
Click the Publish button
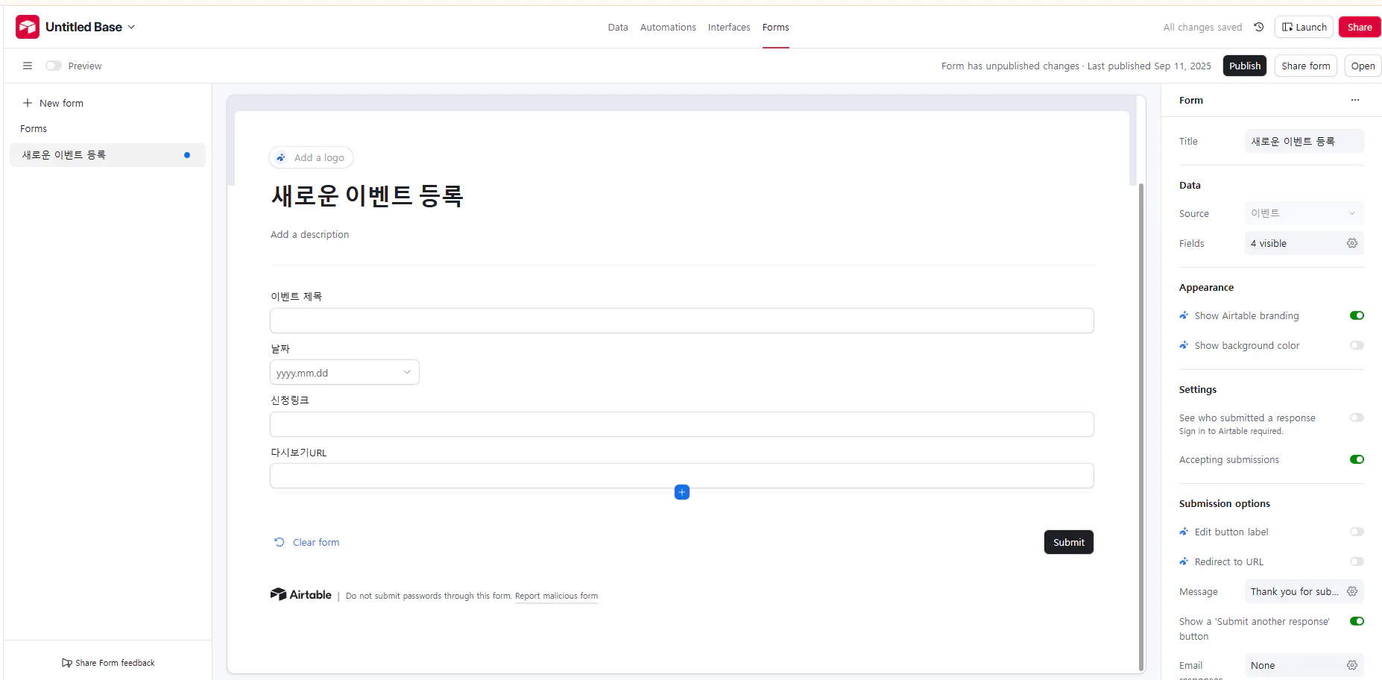point(1245,66)
